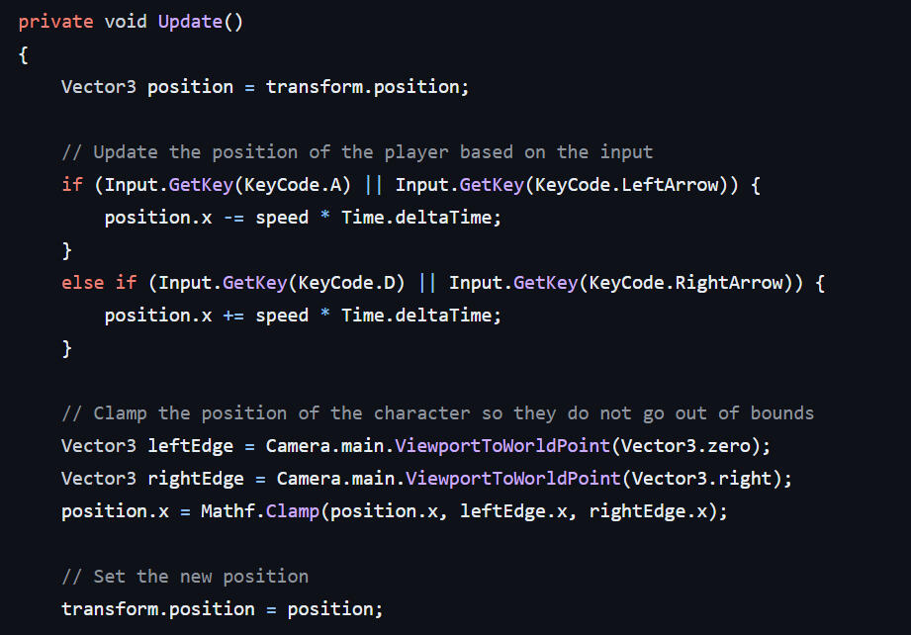Click the private keyword
The height and width of the screenshot is (635, 911).
coord(55,21)
